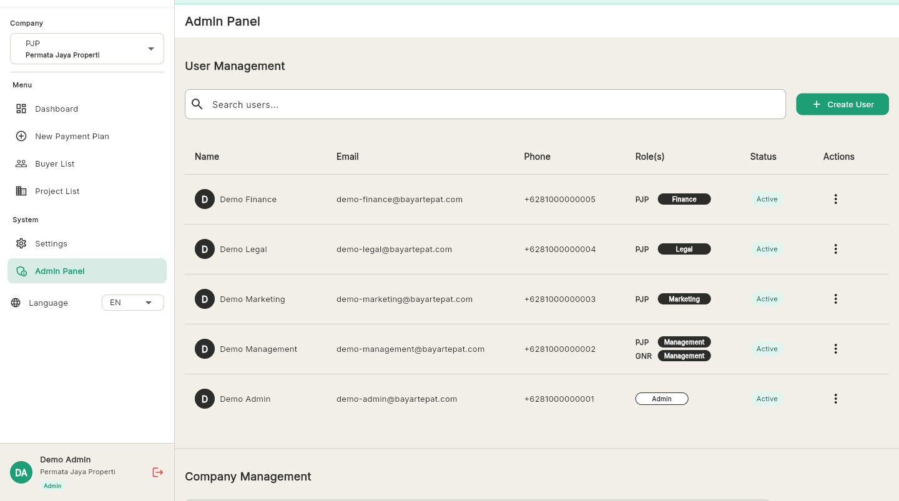Click the logout icon next to Demo Admin
The height and width of the screenshot is (501, 899).
(157, 472)
